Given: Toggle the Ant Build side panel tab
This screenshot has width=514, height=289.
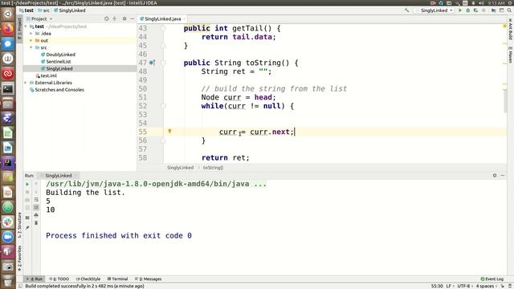Looking at the screenshot, I should 511,29.
